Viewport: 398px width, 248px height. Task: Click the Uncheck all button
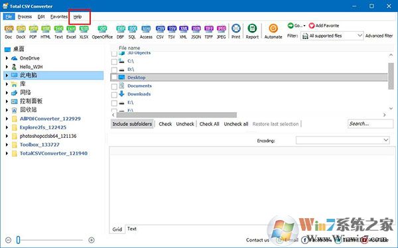[236, 124]
